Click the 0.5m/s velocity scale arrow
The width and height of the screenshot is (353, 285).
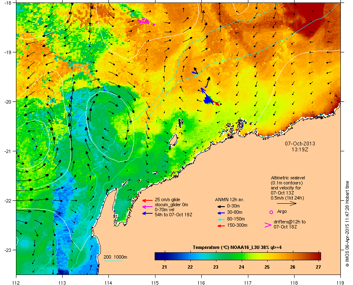[287, 203]
